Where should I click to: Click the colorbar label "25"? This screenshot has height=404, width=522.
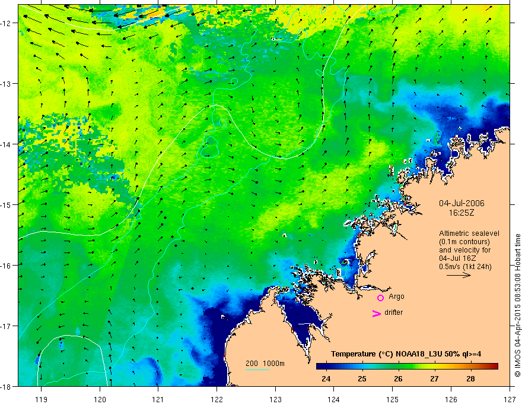[x=362, y=378]
